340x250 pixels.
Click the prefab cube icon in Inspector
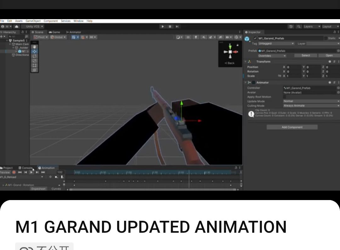coord(247,39)
